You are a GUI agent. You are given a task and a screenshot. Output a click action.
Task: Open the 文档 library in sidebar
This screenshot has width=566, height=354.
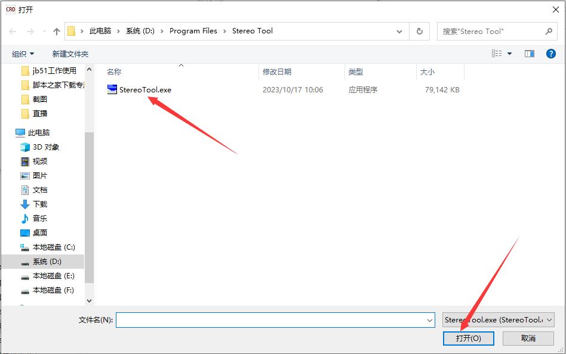pos(40,190)
